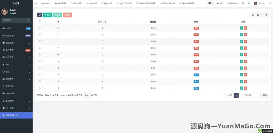Switch to the 系统配置 tab

point(61,3)
